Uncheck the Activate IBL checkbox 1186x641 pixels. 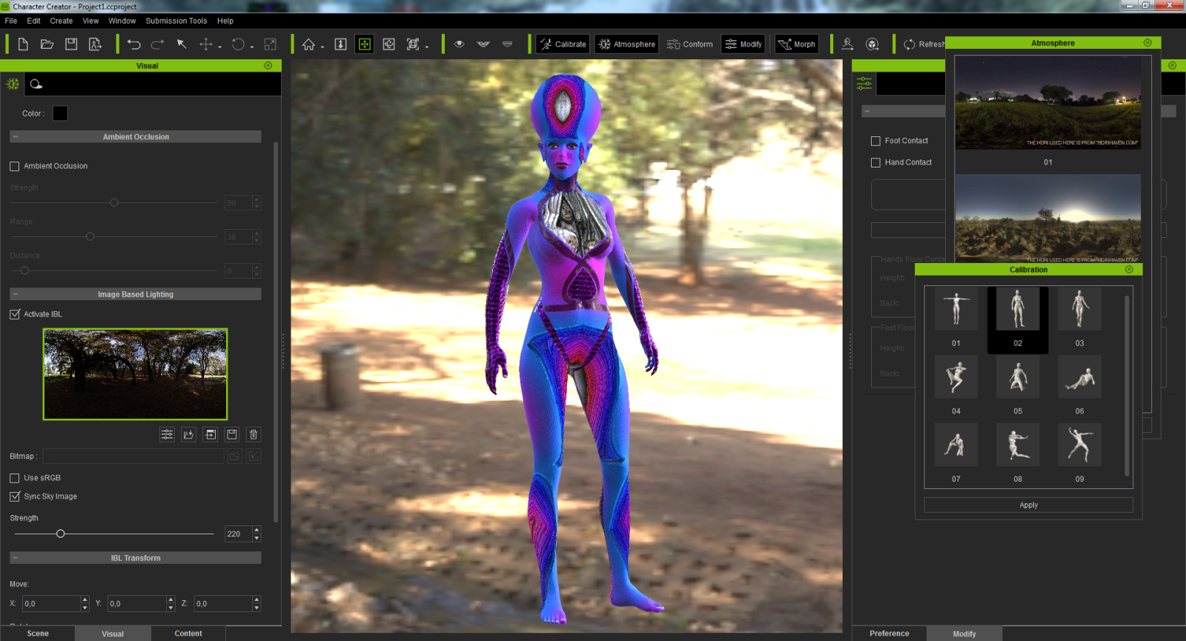click(x=14, y=314)
